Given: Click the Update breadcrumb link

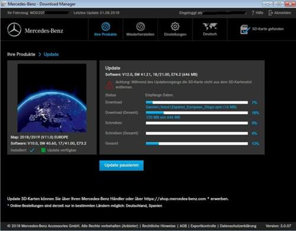Looking at the screenshot, I should pos(51,54).
